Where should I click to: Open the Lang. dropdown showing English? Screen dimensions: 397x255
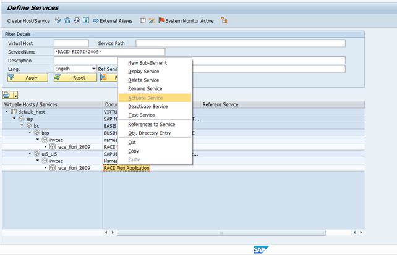[x=93, y=69]
